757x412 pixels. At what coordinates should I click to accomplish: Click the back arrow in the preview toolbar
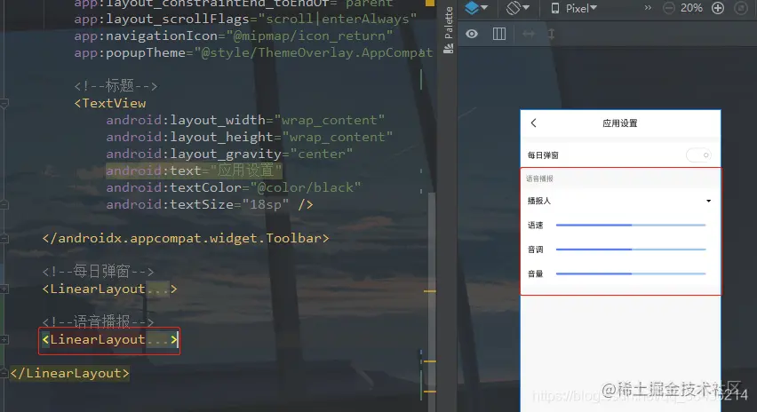(533, 123)
